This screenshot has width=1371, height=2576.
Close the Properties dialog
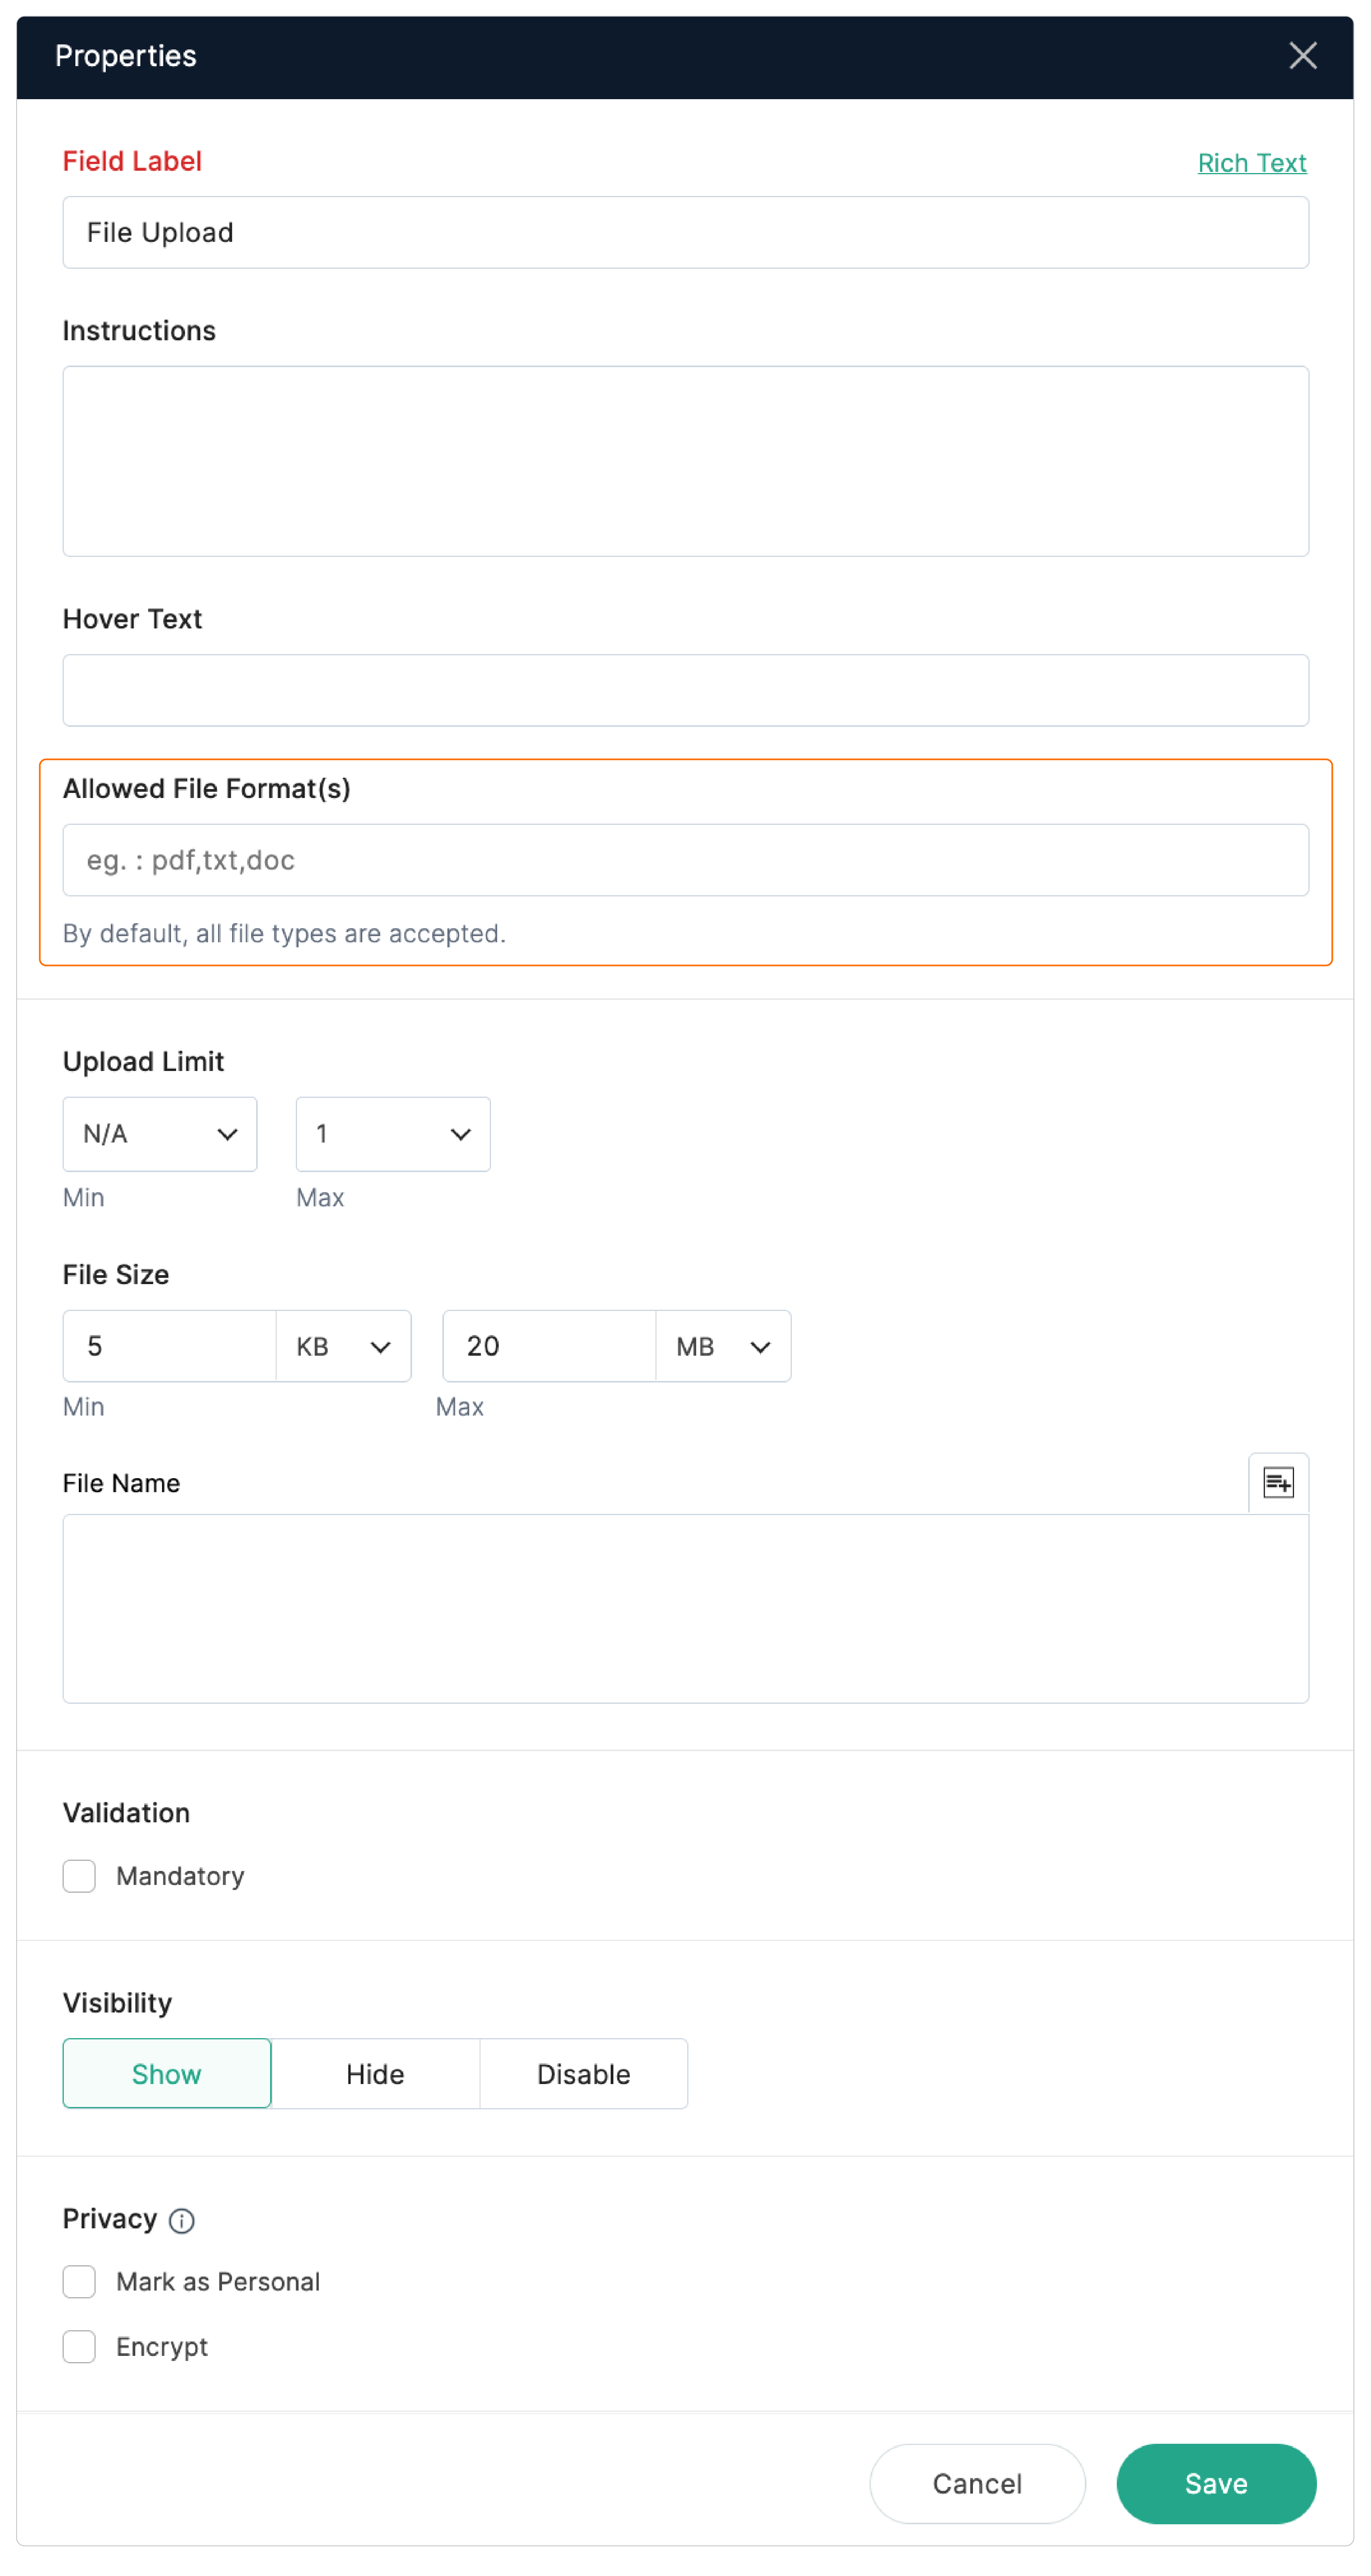(x=1302, y=56)
